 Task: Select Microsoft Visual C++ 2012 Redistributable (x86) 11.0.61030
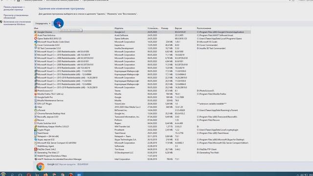click(x=142, y=71)
